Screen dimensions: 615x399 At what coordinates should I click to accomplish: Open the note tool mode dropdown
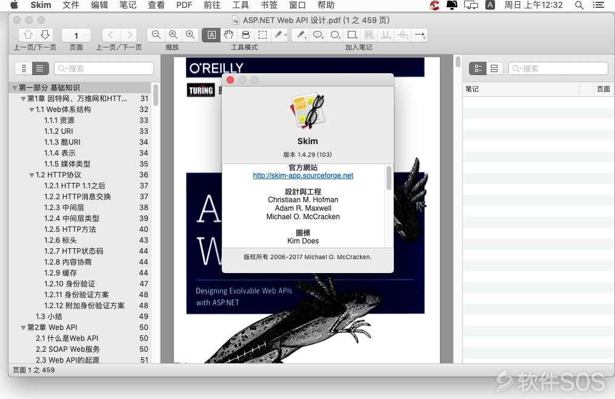tap(280, 35)
